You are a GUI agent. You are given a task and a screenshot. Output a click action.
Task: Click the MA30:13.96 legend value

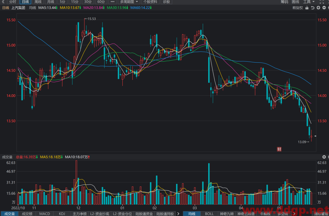pyautogui.click(x=118, y=8)
